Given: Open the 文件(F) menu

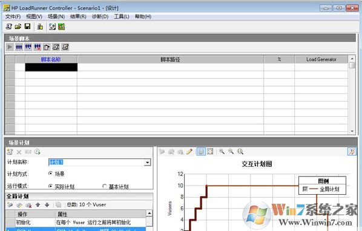Looking at the screenshot, I should pyautogui.click(x=13, y=16).
